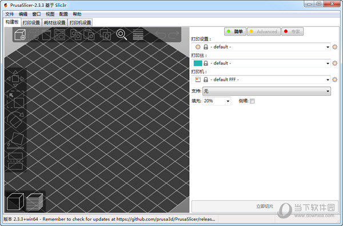The width and height of the screenshot is (343, 226).
Task: Select the Move tool with arrows
Action: pos(15,79)
